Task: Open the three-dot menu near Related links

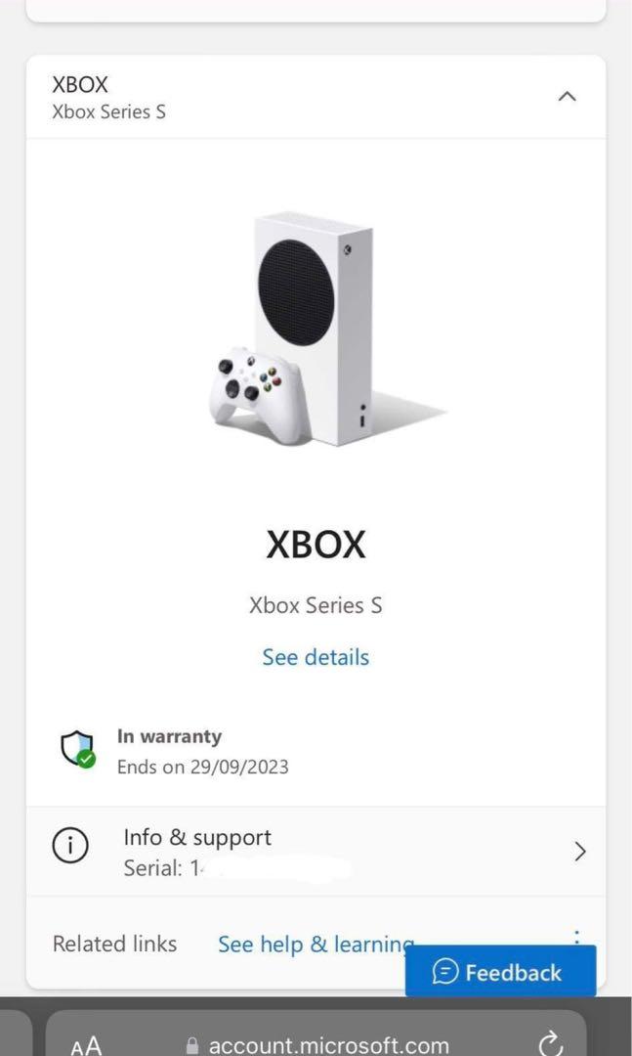Action: pos(577,936)
